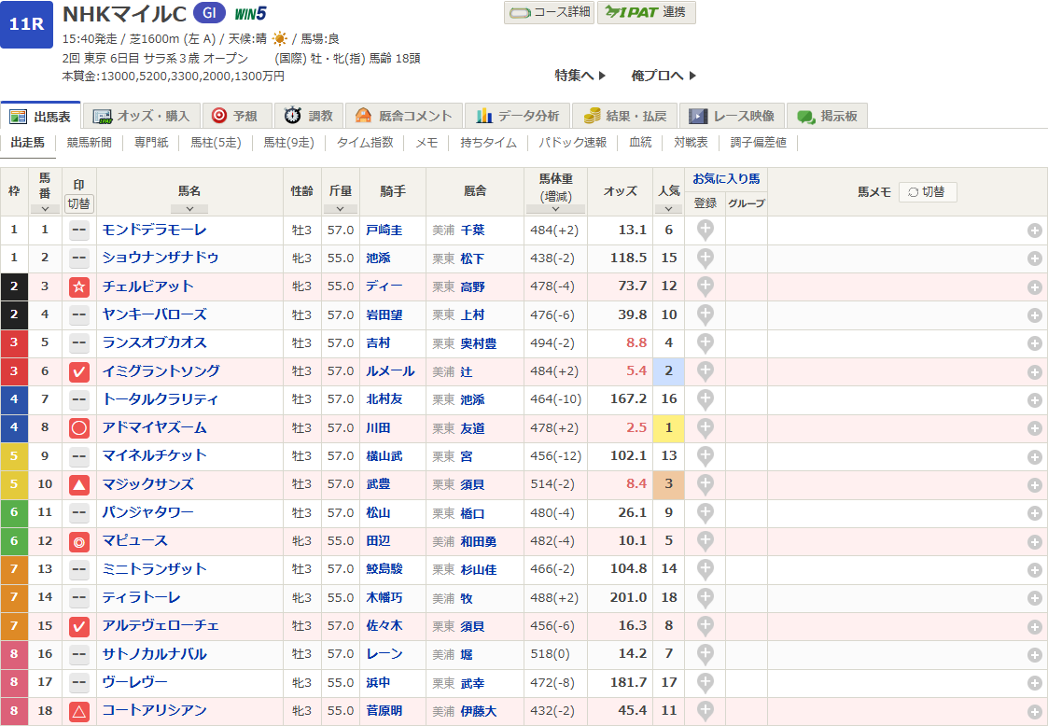Click the GI grade badge
1048x726 pixels.
(209, 13)
